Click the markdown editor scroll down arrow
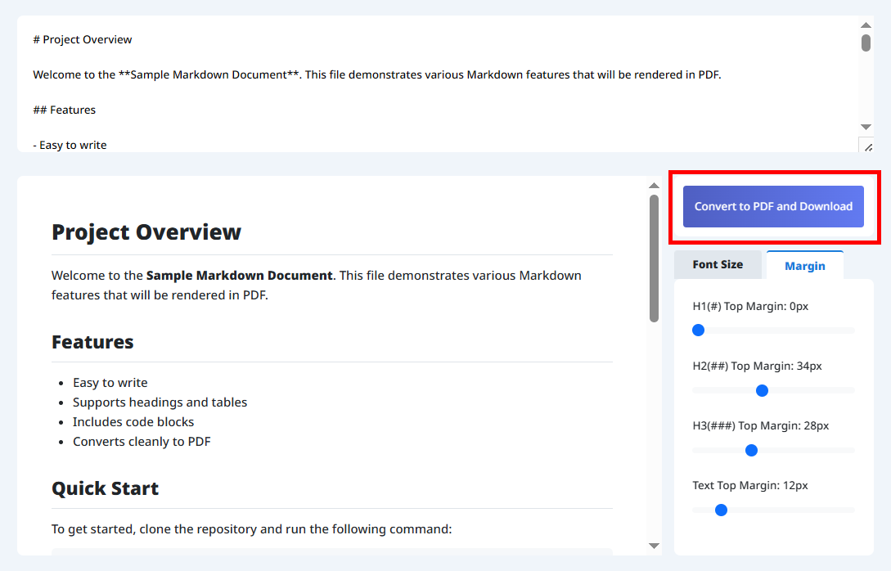 tap(866, 127)
